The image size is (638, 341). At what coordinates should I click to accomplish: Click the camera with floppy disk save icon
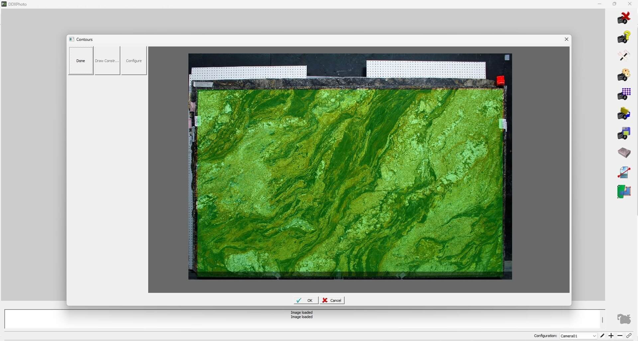[x=624, y=133]
